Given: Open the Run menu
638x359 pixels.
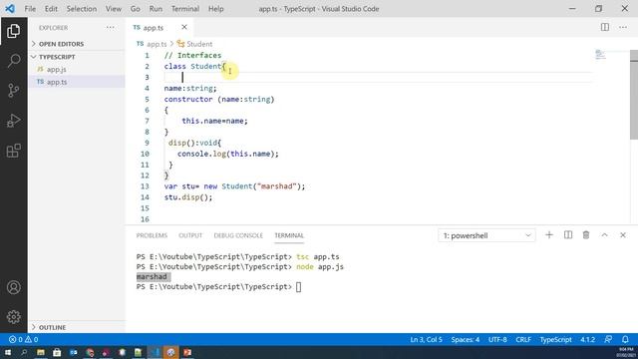Looking at the screenshot, I should 156,9.
